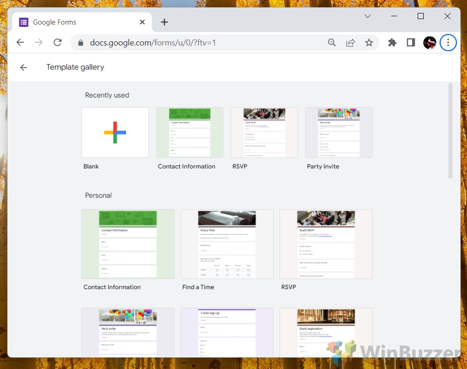Click the share icon in the address bar

coord(350,42)
